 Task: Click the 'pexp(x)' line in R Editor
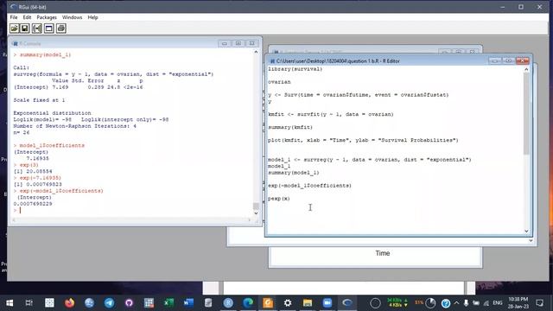point(278,199)
